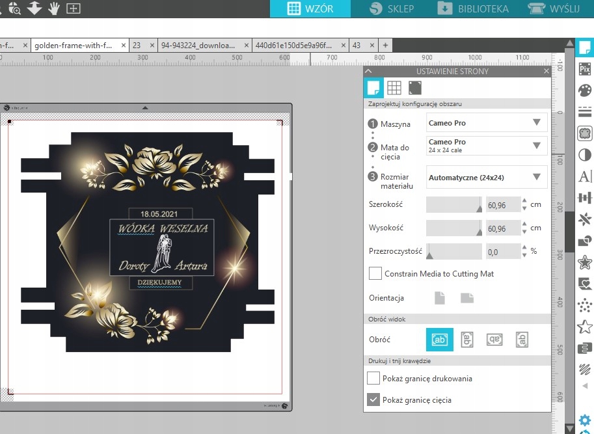Select the Registration marks sub-tab icon
The height and width of the screenshot is (434, 594).
(x=415, y=87)
